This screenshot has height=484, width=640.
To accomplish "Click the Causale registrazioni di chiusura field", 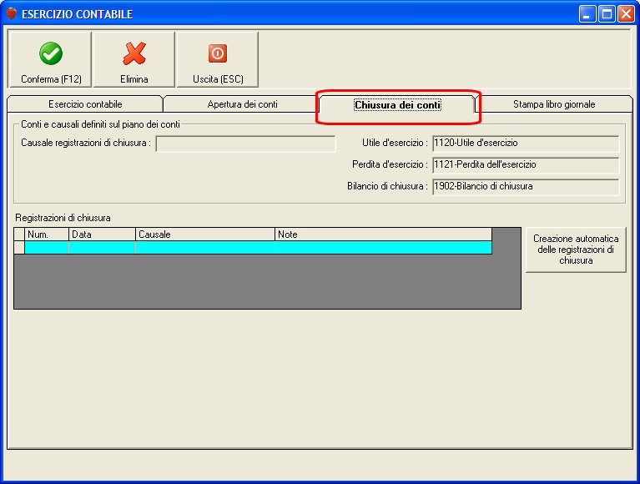I will 245,144.
